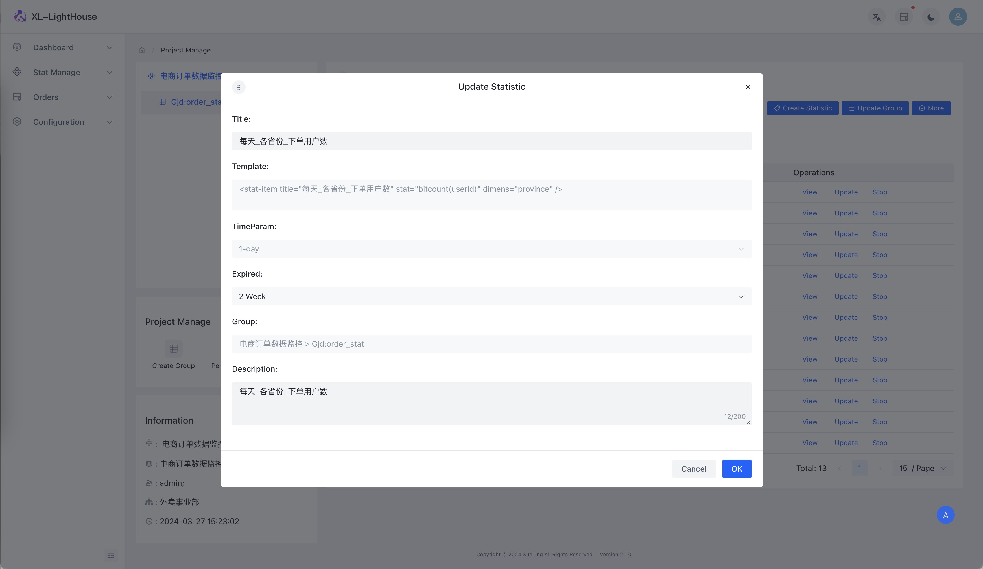
Task: Click Stop in the last table row
Action: 880,443
